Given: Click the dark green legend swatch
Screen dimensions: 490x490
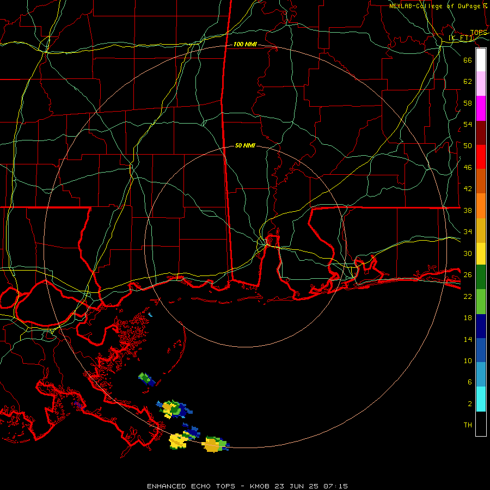Looking at the screenshot, I should tap(481, 277).
